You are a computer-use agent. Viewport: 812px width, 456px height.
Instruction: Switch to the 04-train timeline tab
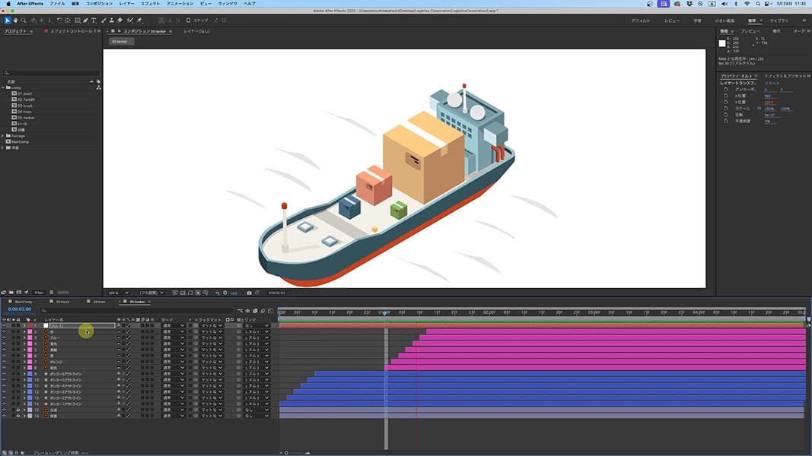(99, 302)
